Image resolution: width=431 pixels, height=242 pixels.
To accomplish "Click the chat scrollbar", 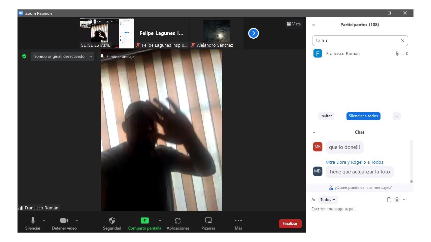I will tap(411, 161).
